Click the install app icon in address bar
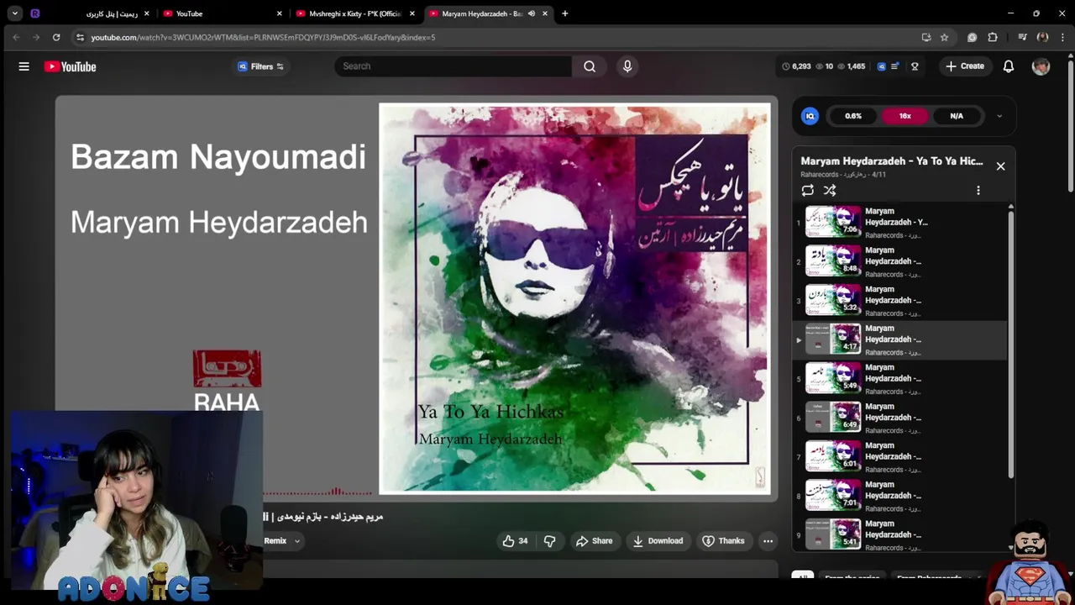Image resolution: width=1075 pixels, height=605 pixels. pyautogui.click(x=926, y=37)
